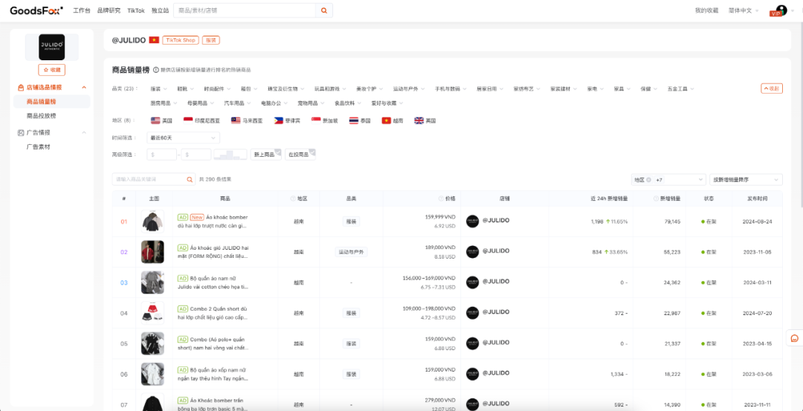Image resolution: width=803 pixels, height=411 pixels.
Task: Open the 工作台 top menu
Action: (x=82, y=10)
